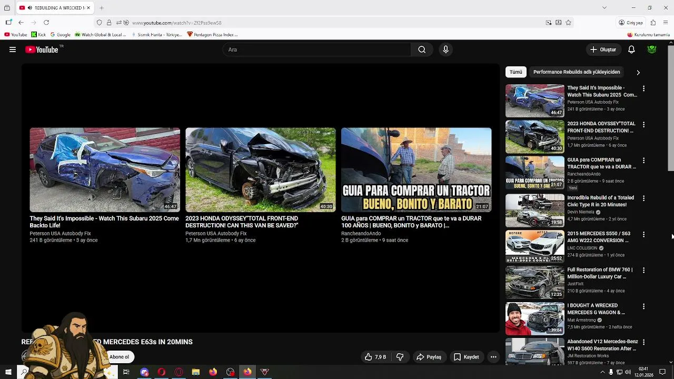674x379 pixels.
Task: Mute the tab audio speaker icon
Action: coord(30,8)
